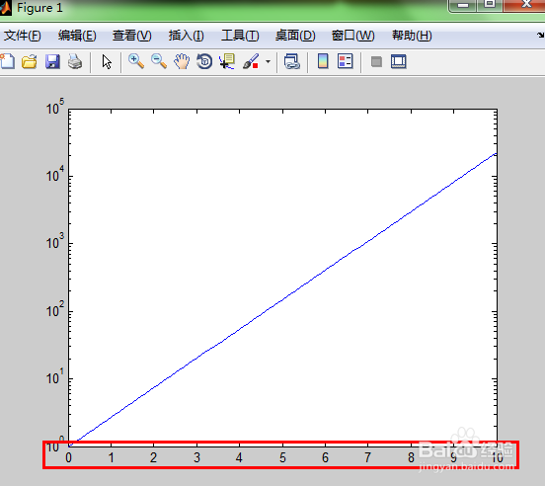Viewport: 545px width, 486px height.
Task: Click the New Figure icon
Action: (7, 62)
